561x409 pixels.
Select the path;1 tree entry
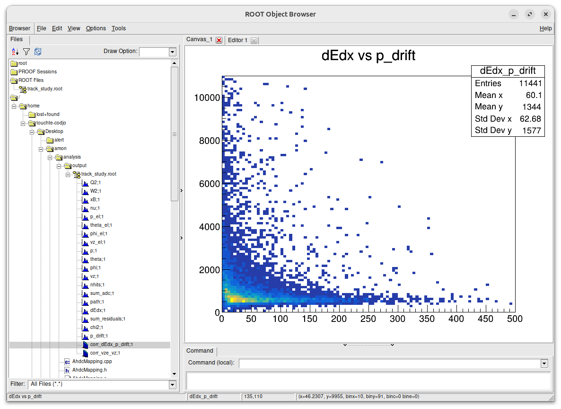[97, 302]
